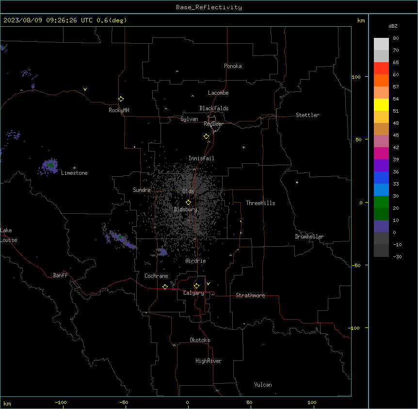Click the Sundre label
Image resolution: width=418 pixels, height=409 pixels.
click(142, 190)
